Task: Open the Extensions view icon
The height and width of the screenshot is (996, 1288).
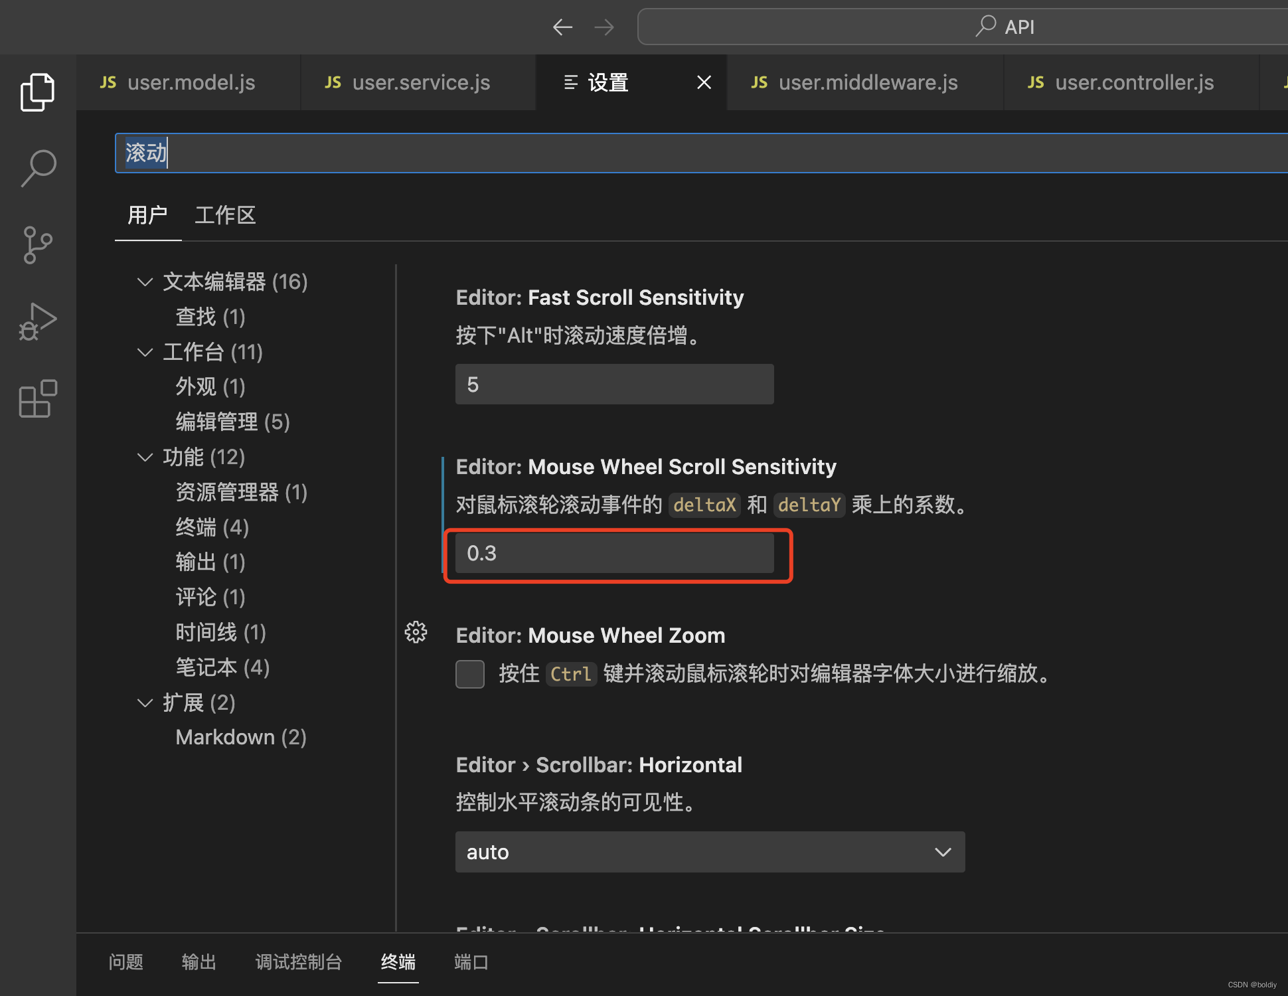Action: tap(38, 398)
